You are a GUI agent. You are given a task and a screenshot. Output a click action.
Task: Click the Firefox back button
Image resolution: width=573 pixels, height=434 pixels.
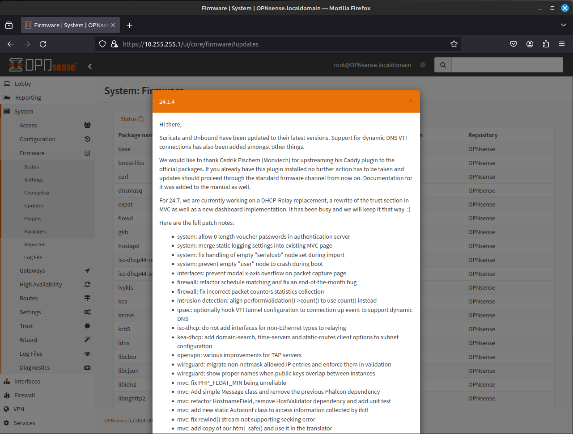point(11,44)
